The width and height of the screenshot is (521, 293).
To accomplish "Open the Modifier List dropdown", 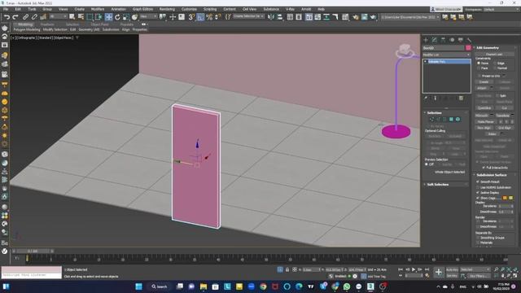I will coord(447,55).
